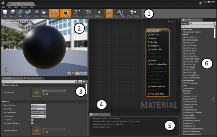This screenshot has width=217, height=137.
Task: Open the Edit menu
Action: pos(9,7)
